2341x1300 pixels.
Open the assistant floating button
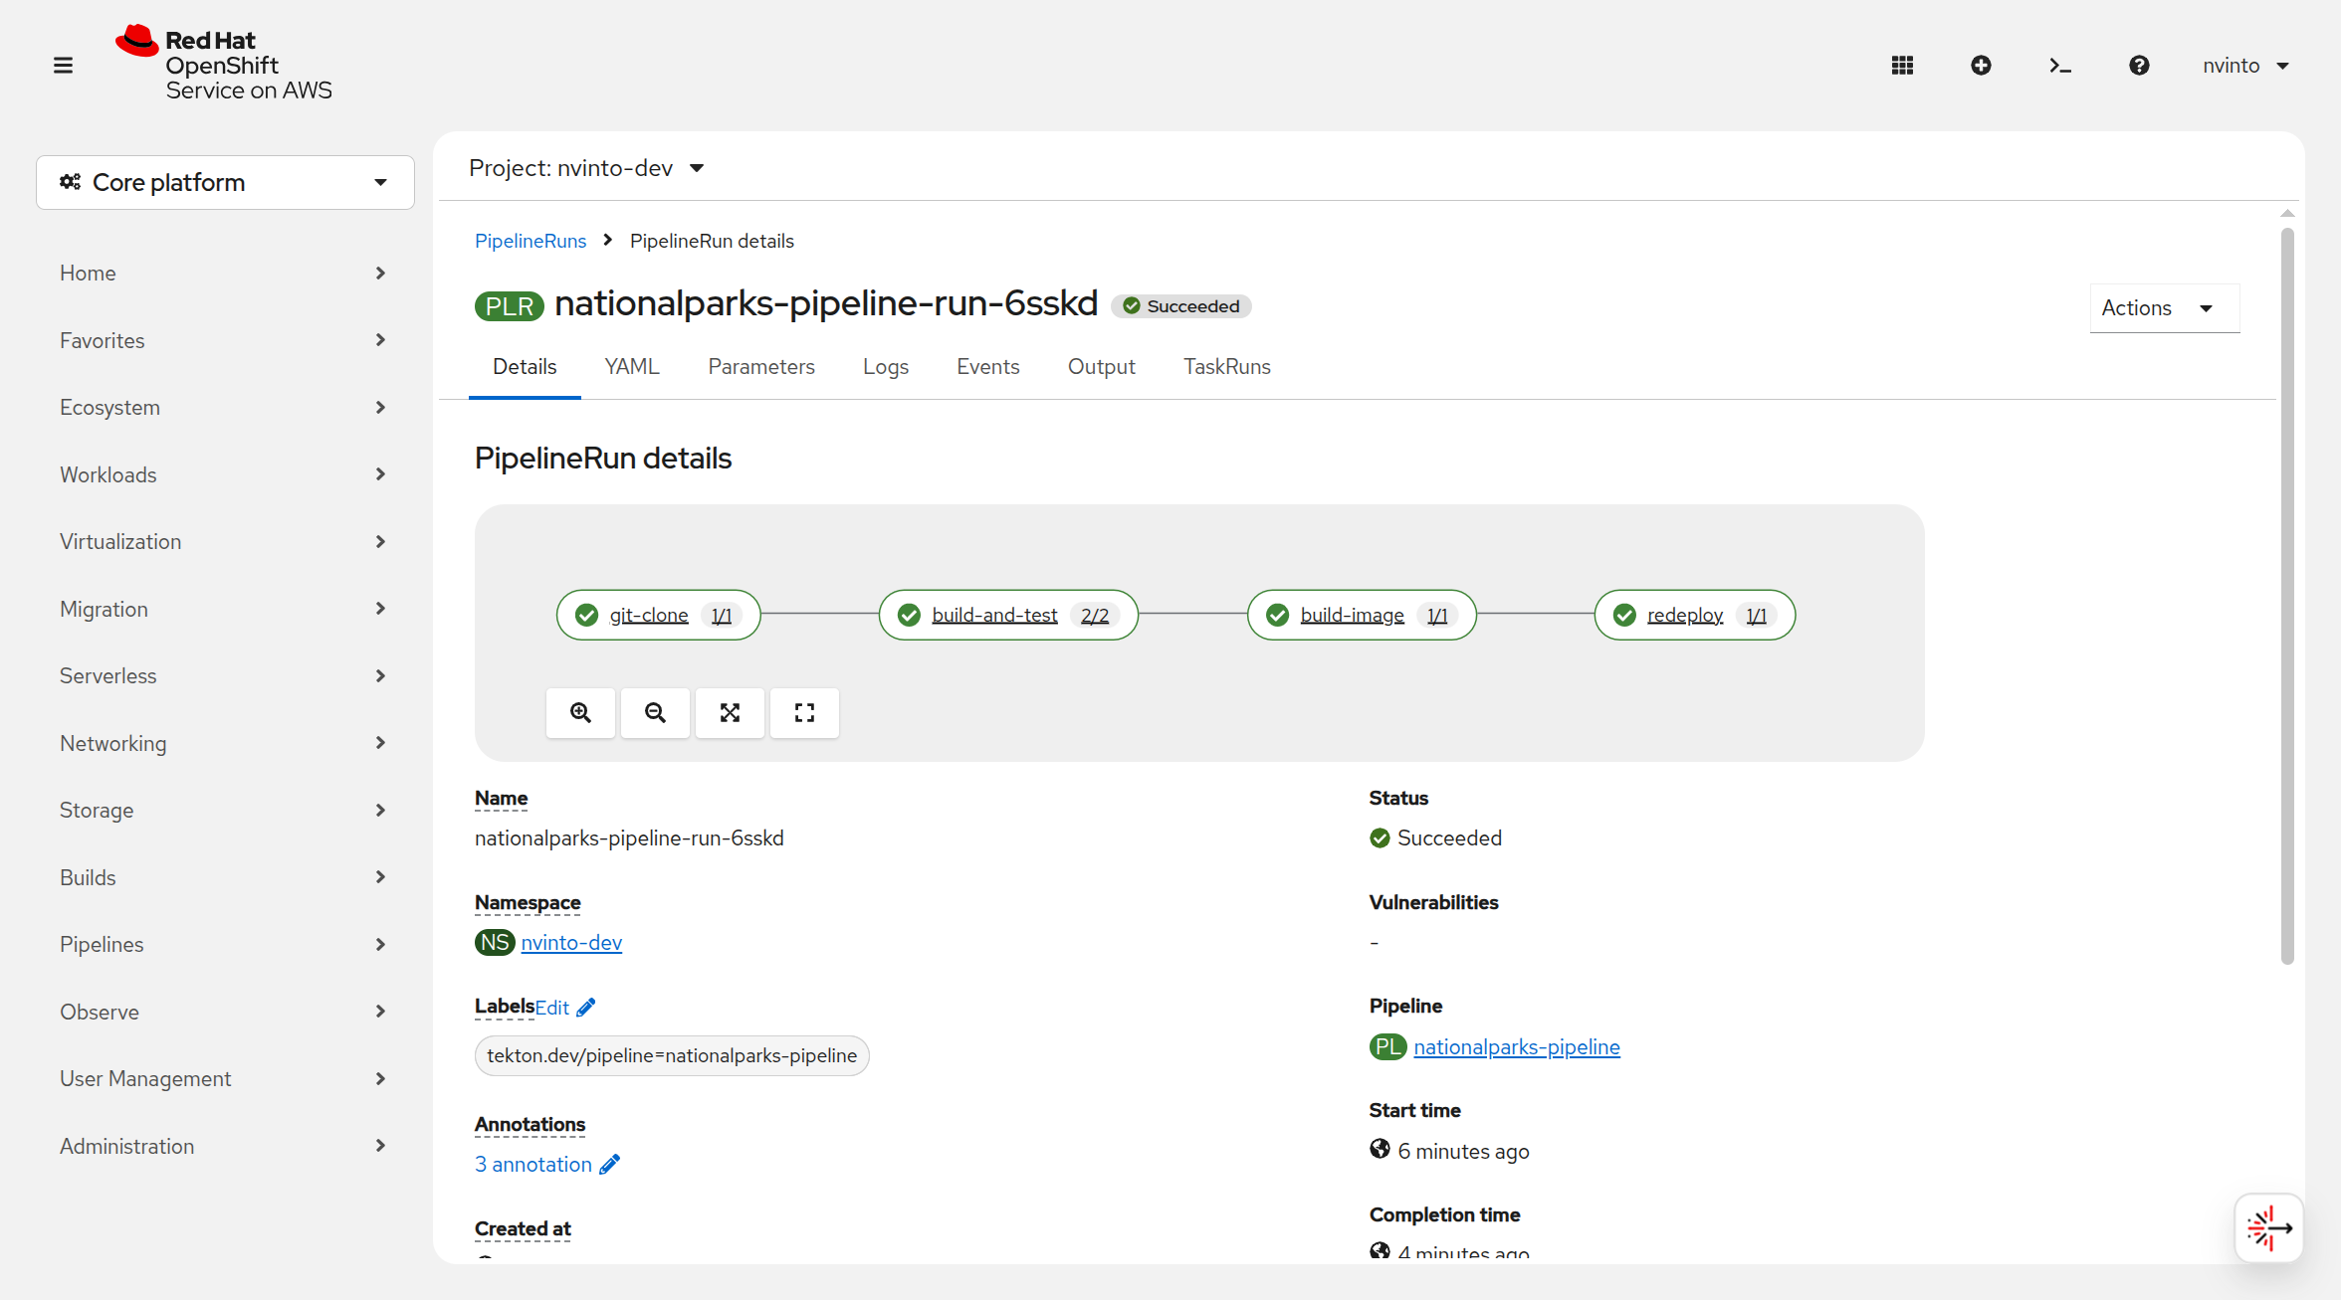click(x=2268, y=1227)
